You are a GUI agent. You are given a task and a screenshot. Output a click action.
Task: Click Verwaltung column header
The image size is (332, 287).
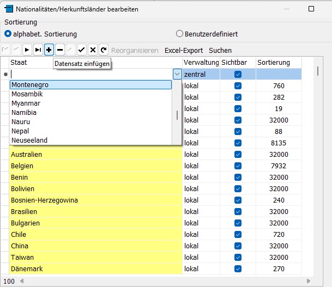(x=201, y=63)
